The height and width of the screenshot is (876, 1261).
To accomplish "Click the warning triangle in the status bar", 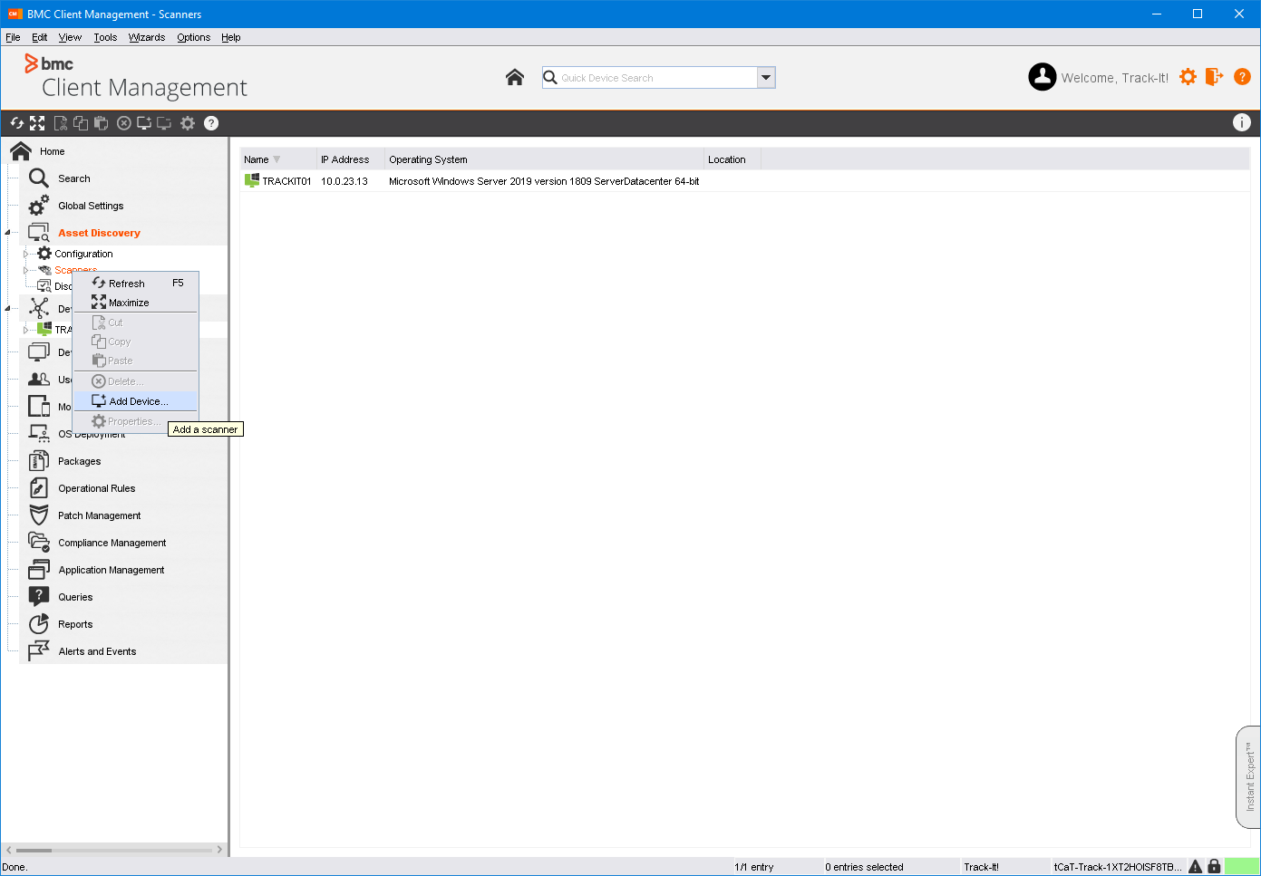I will pyautogui.click(x=1196, y=866).
